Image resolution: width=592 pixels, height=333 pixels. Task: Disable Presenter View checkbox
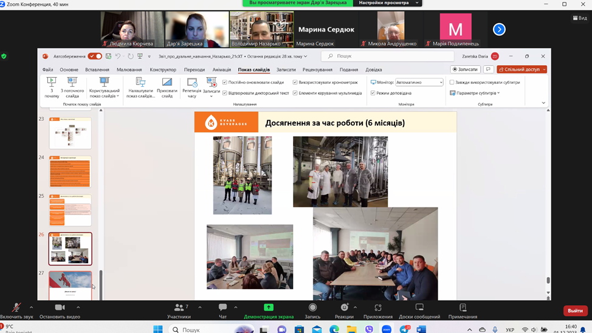point(373,94)
